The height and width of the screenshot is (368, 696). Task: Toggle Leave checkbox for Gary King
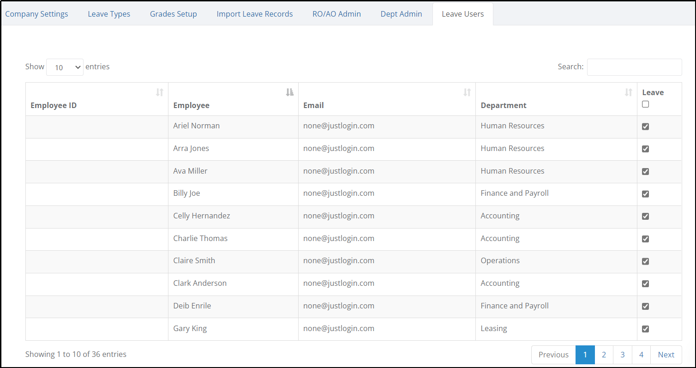coord(645,329)
